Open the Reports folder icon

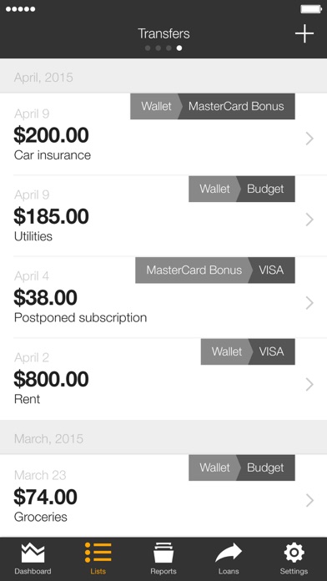point(163,553)
